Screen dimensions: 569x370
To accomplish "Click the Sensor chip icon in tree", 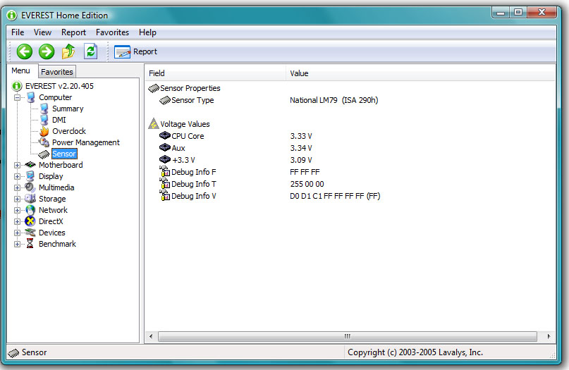I will 44,154.
